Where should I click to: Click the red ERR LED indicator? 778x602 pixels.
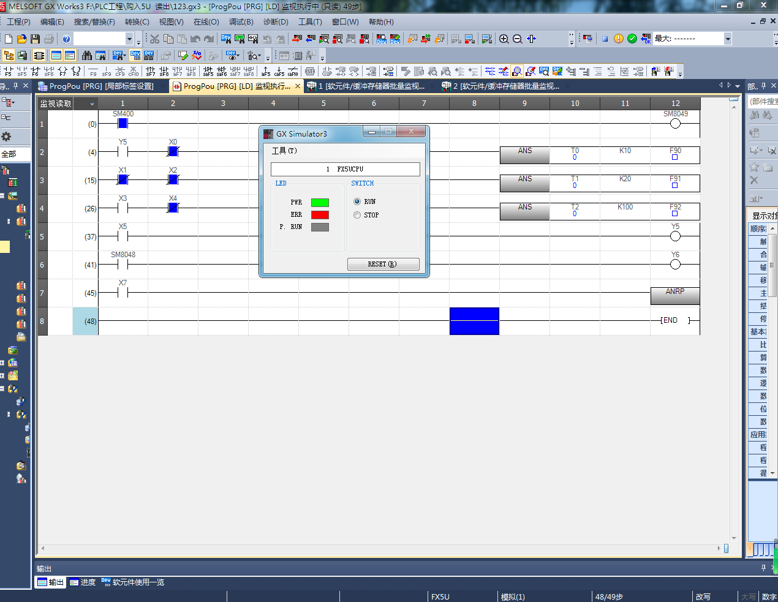click(x=320, y=215)
